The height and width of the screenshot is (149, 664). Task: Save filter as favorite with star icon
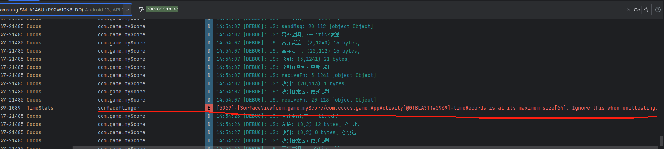(646, 10)
